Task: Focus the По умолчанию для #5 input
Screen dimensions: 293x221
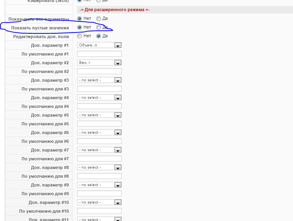Action: [x=99, y=124]
